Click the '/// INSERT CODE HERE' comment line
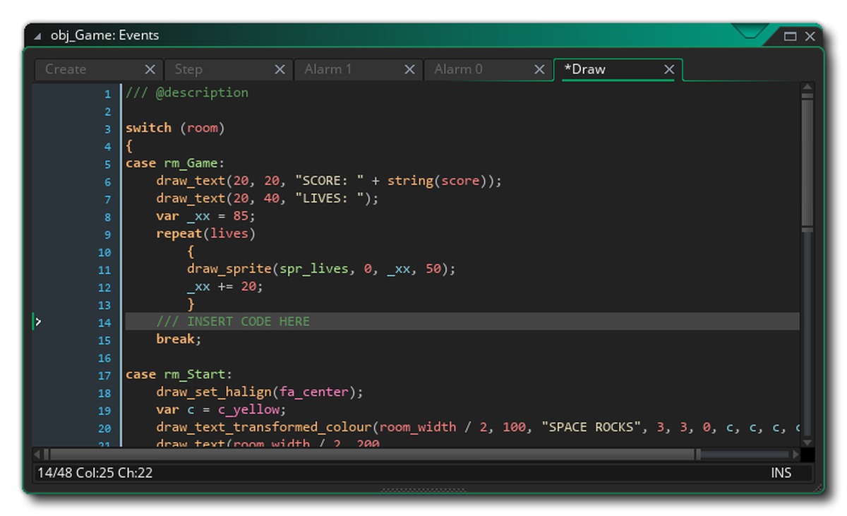Viewport: 847px width, 516px height. tap(233, 321)
